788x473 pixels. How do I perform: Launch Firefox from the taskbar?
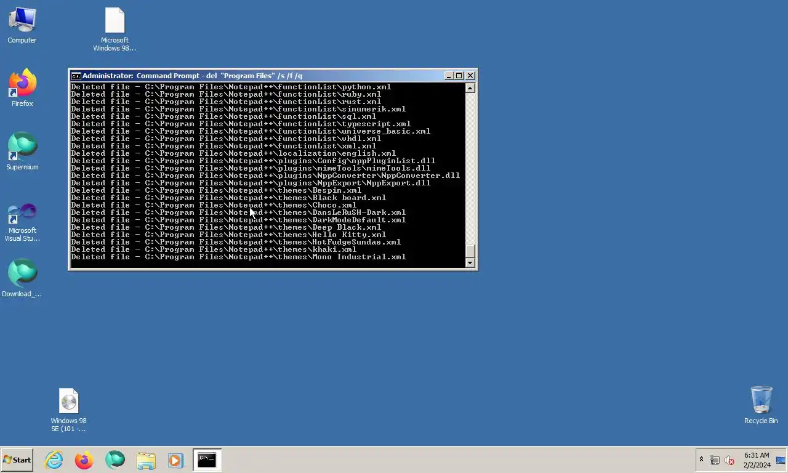pos(84,459)
